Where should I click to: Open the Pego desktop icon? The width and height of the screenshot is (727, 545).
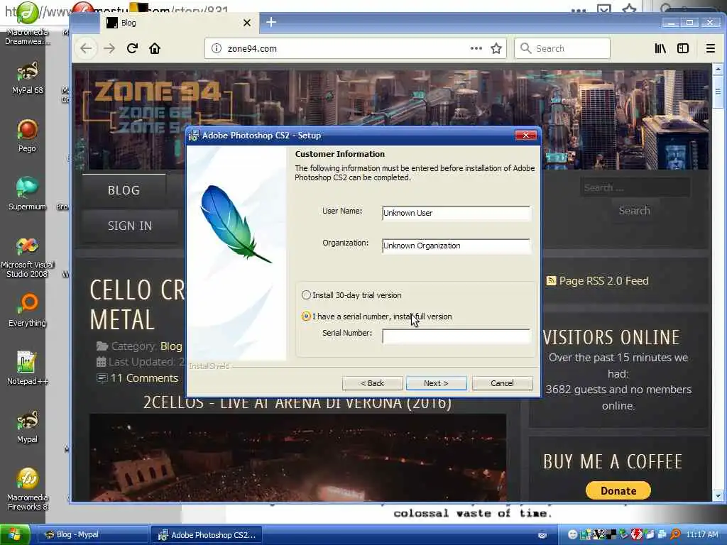pos(28,136)
